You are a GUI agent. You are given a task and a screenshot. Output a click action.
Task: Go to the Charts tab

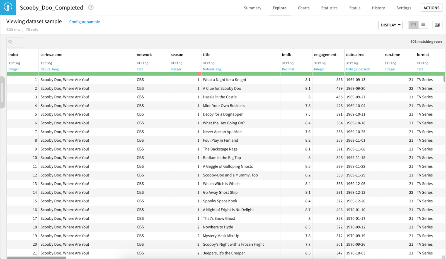pos(304,8)
